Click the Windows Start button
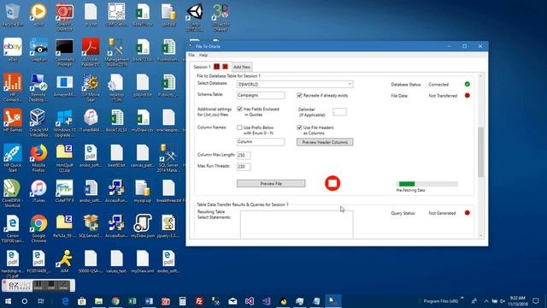547x308 pixels. (8, 300)
